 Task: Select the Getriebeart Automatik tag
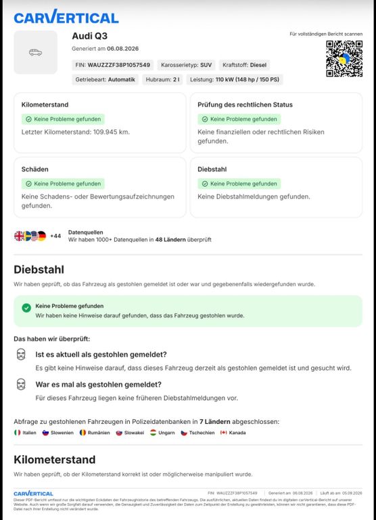coord(105,80)
